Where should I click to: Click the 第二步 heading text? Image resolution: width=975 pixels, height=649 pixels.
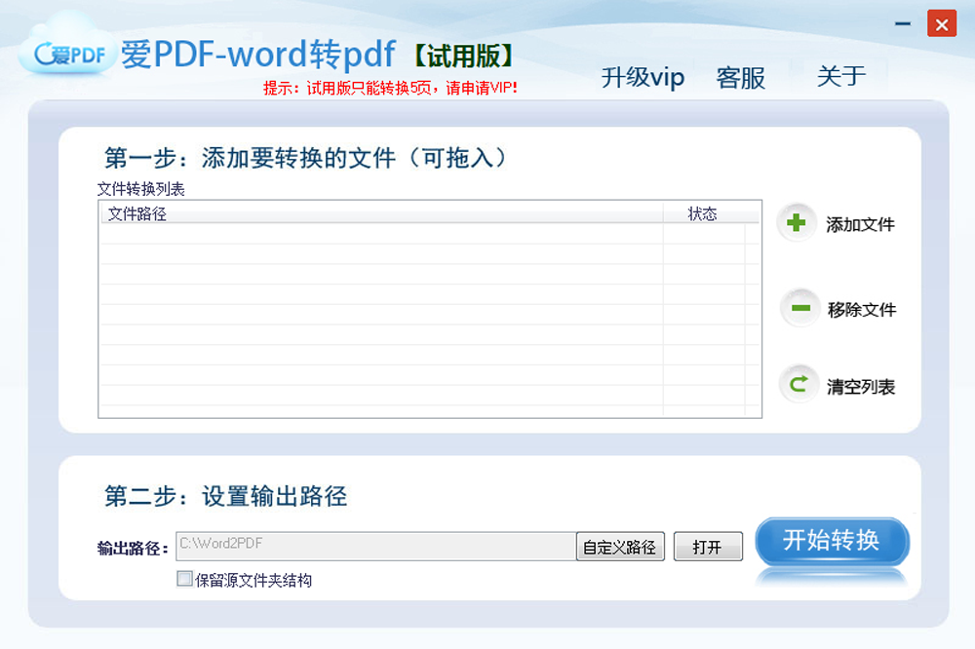[225, 495]
